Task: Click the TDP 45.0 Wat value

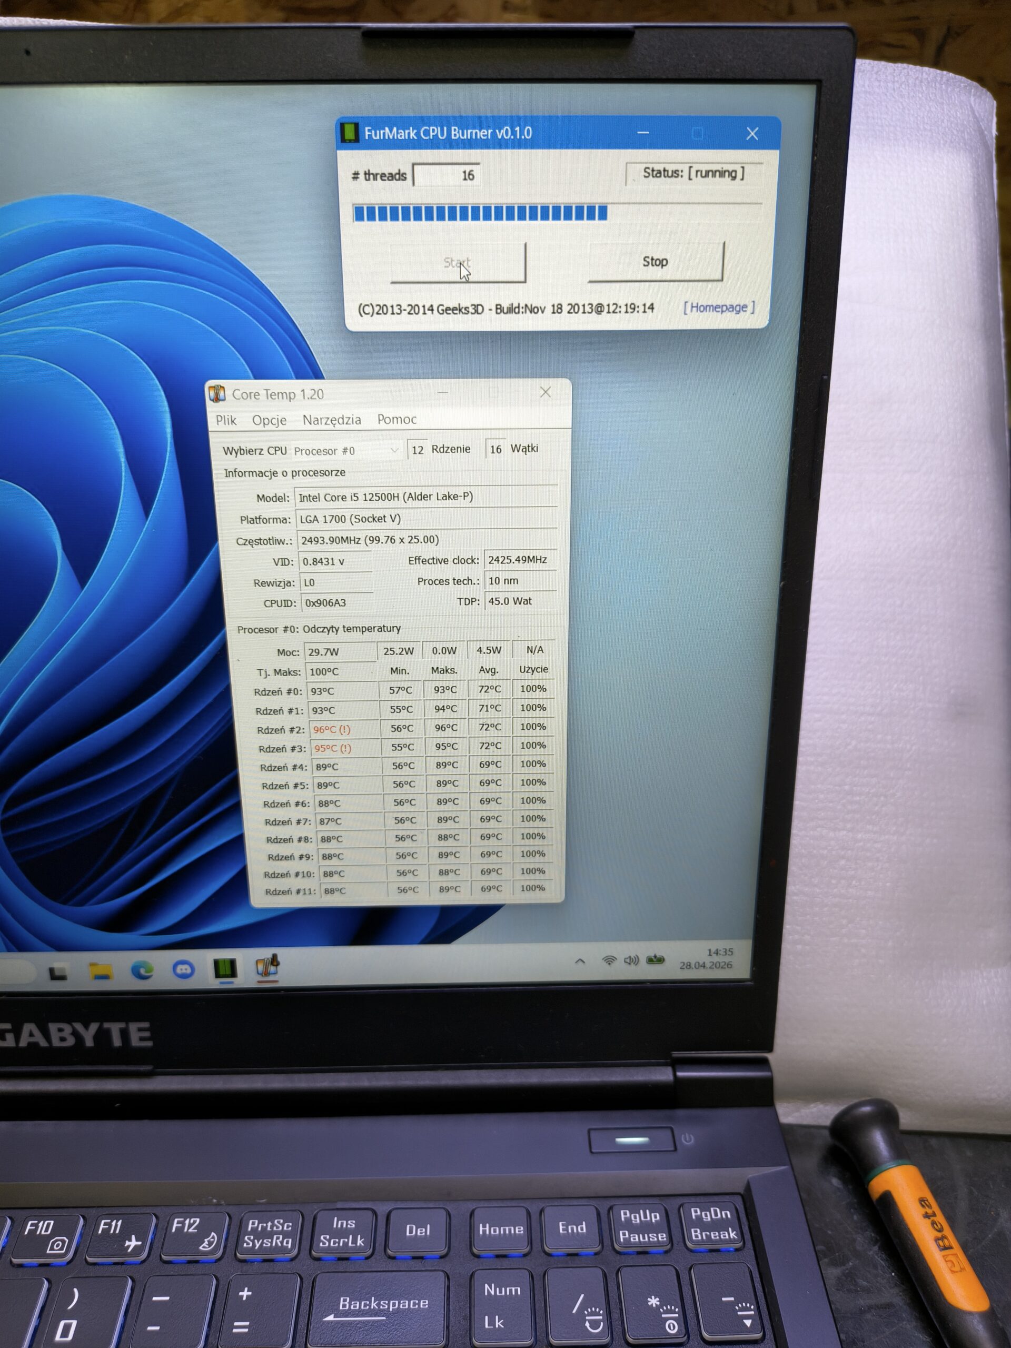Action: click(521, 601)
